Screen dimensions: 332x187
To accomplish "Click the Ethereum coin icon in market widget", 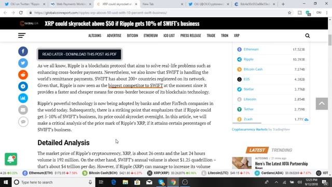I will coord(239,49).
